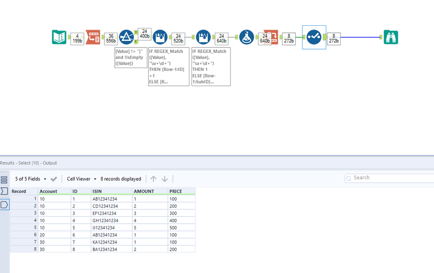434x273 pixels.
Task: Click the ELSE [Row-1:SubID] formula annotation
Action: tap(211, 67)
